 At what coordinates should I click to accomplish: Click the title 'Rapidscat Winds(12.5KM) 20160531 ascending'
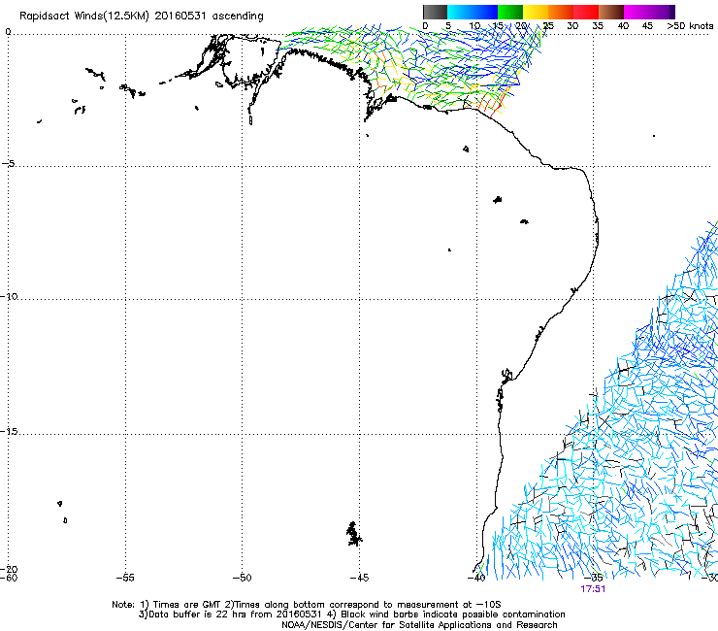pyautogui.click(x=142, y=17)
